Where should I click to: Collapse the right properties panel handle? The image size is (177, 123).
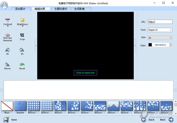tap(135, 46)
